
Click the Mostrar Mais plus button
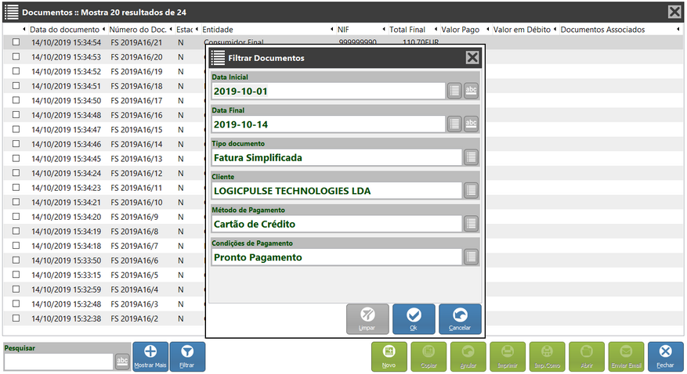(150, 356)
